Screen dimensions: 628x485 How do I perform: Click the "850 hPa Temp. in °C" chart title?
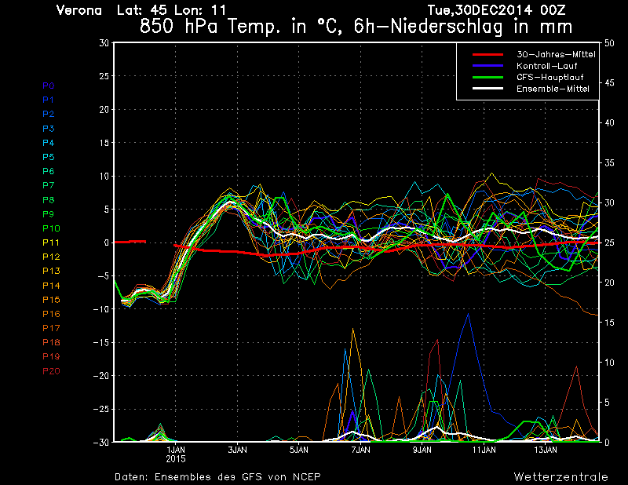[x=241, y=27]
